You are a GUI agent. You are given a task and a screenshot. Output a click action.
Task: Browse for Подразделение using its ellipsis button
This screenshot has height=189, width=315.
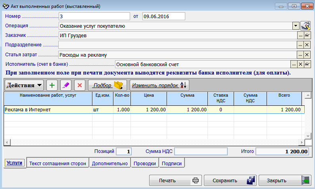click(x=300, y=45)
